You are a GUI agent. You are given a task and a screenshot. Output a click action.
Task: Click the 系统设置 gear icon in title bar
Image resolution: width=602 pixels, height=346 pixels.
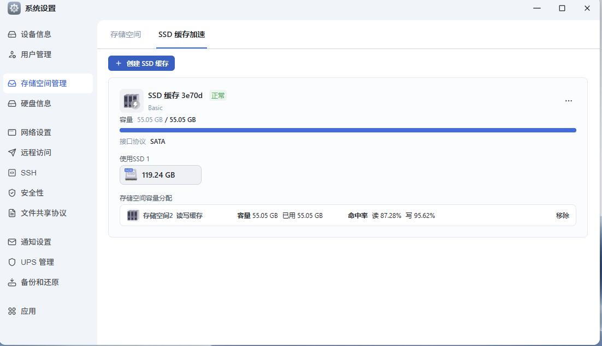point(14,8)
